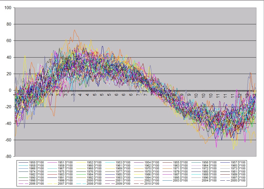Select the 1952 D*100 yellow line swatch

pyautogui.click(x=82, y=162)
